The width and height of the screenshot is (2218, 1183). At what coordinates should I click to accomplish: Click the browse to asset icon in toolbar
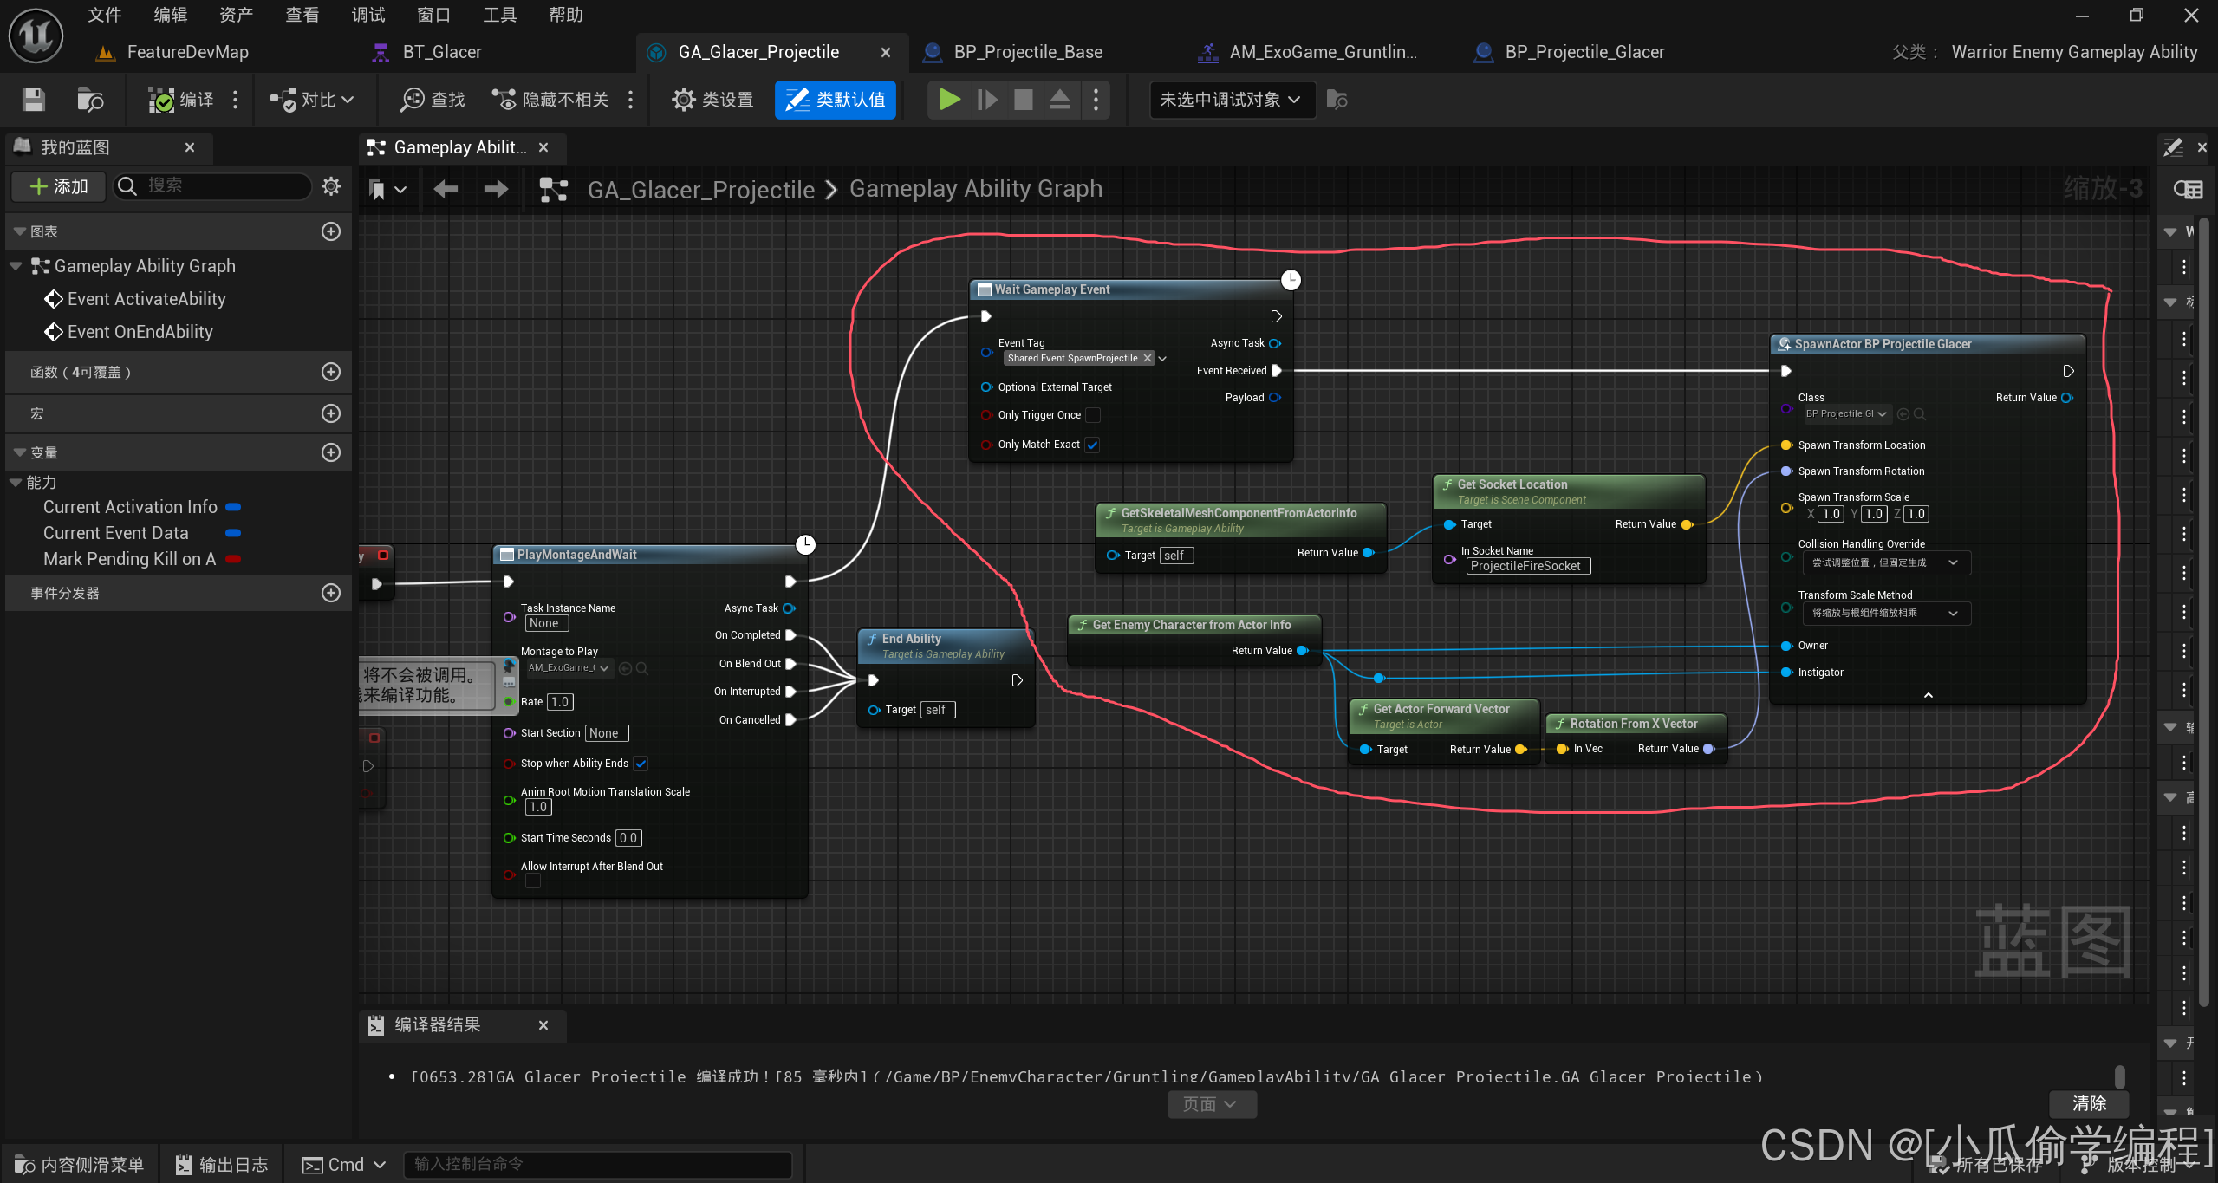(89, 100)
